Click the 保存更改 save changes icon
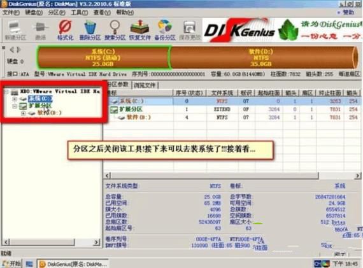 point(190,30)
